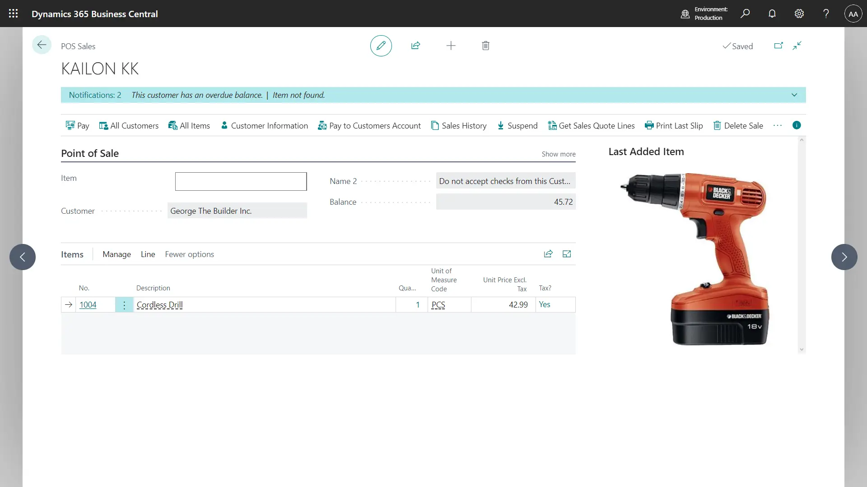Click the delete trash icon in header

[x=485, y=46]
